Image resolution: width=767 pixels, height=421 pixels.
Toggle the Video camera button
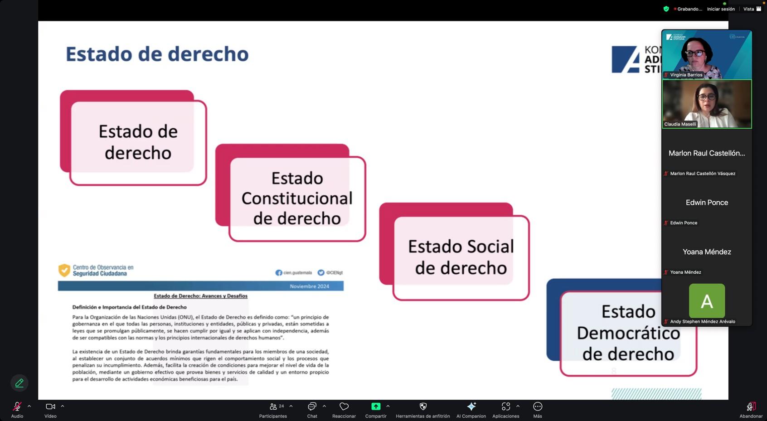pyautogui.click(x=50, y=407)
